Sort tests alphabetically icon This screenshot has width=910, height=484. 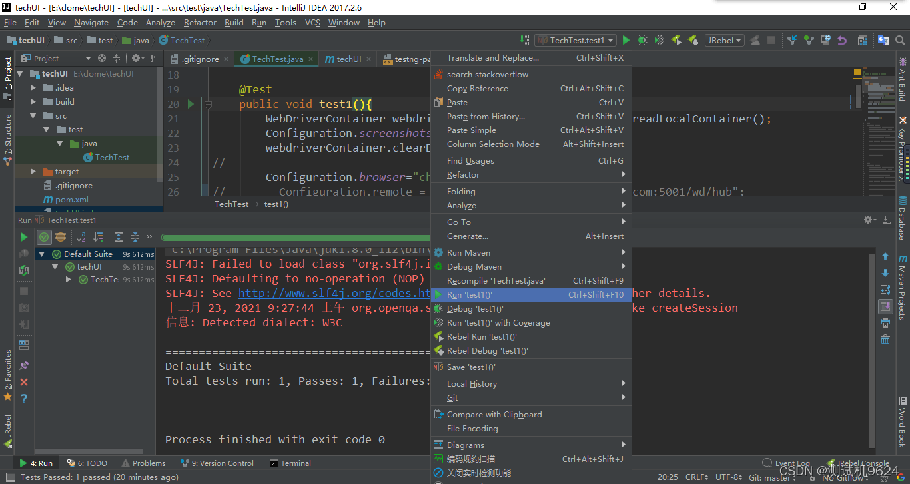(81, 237)
